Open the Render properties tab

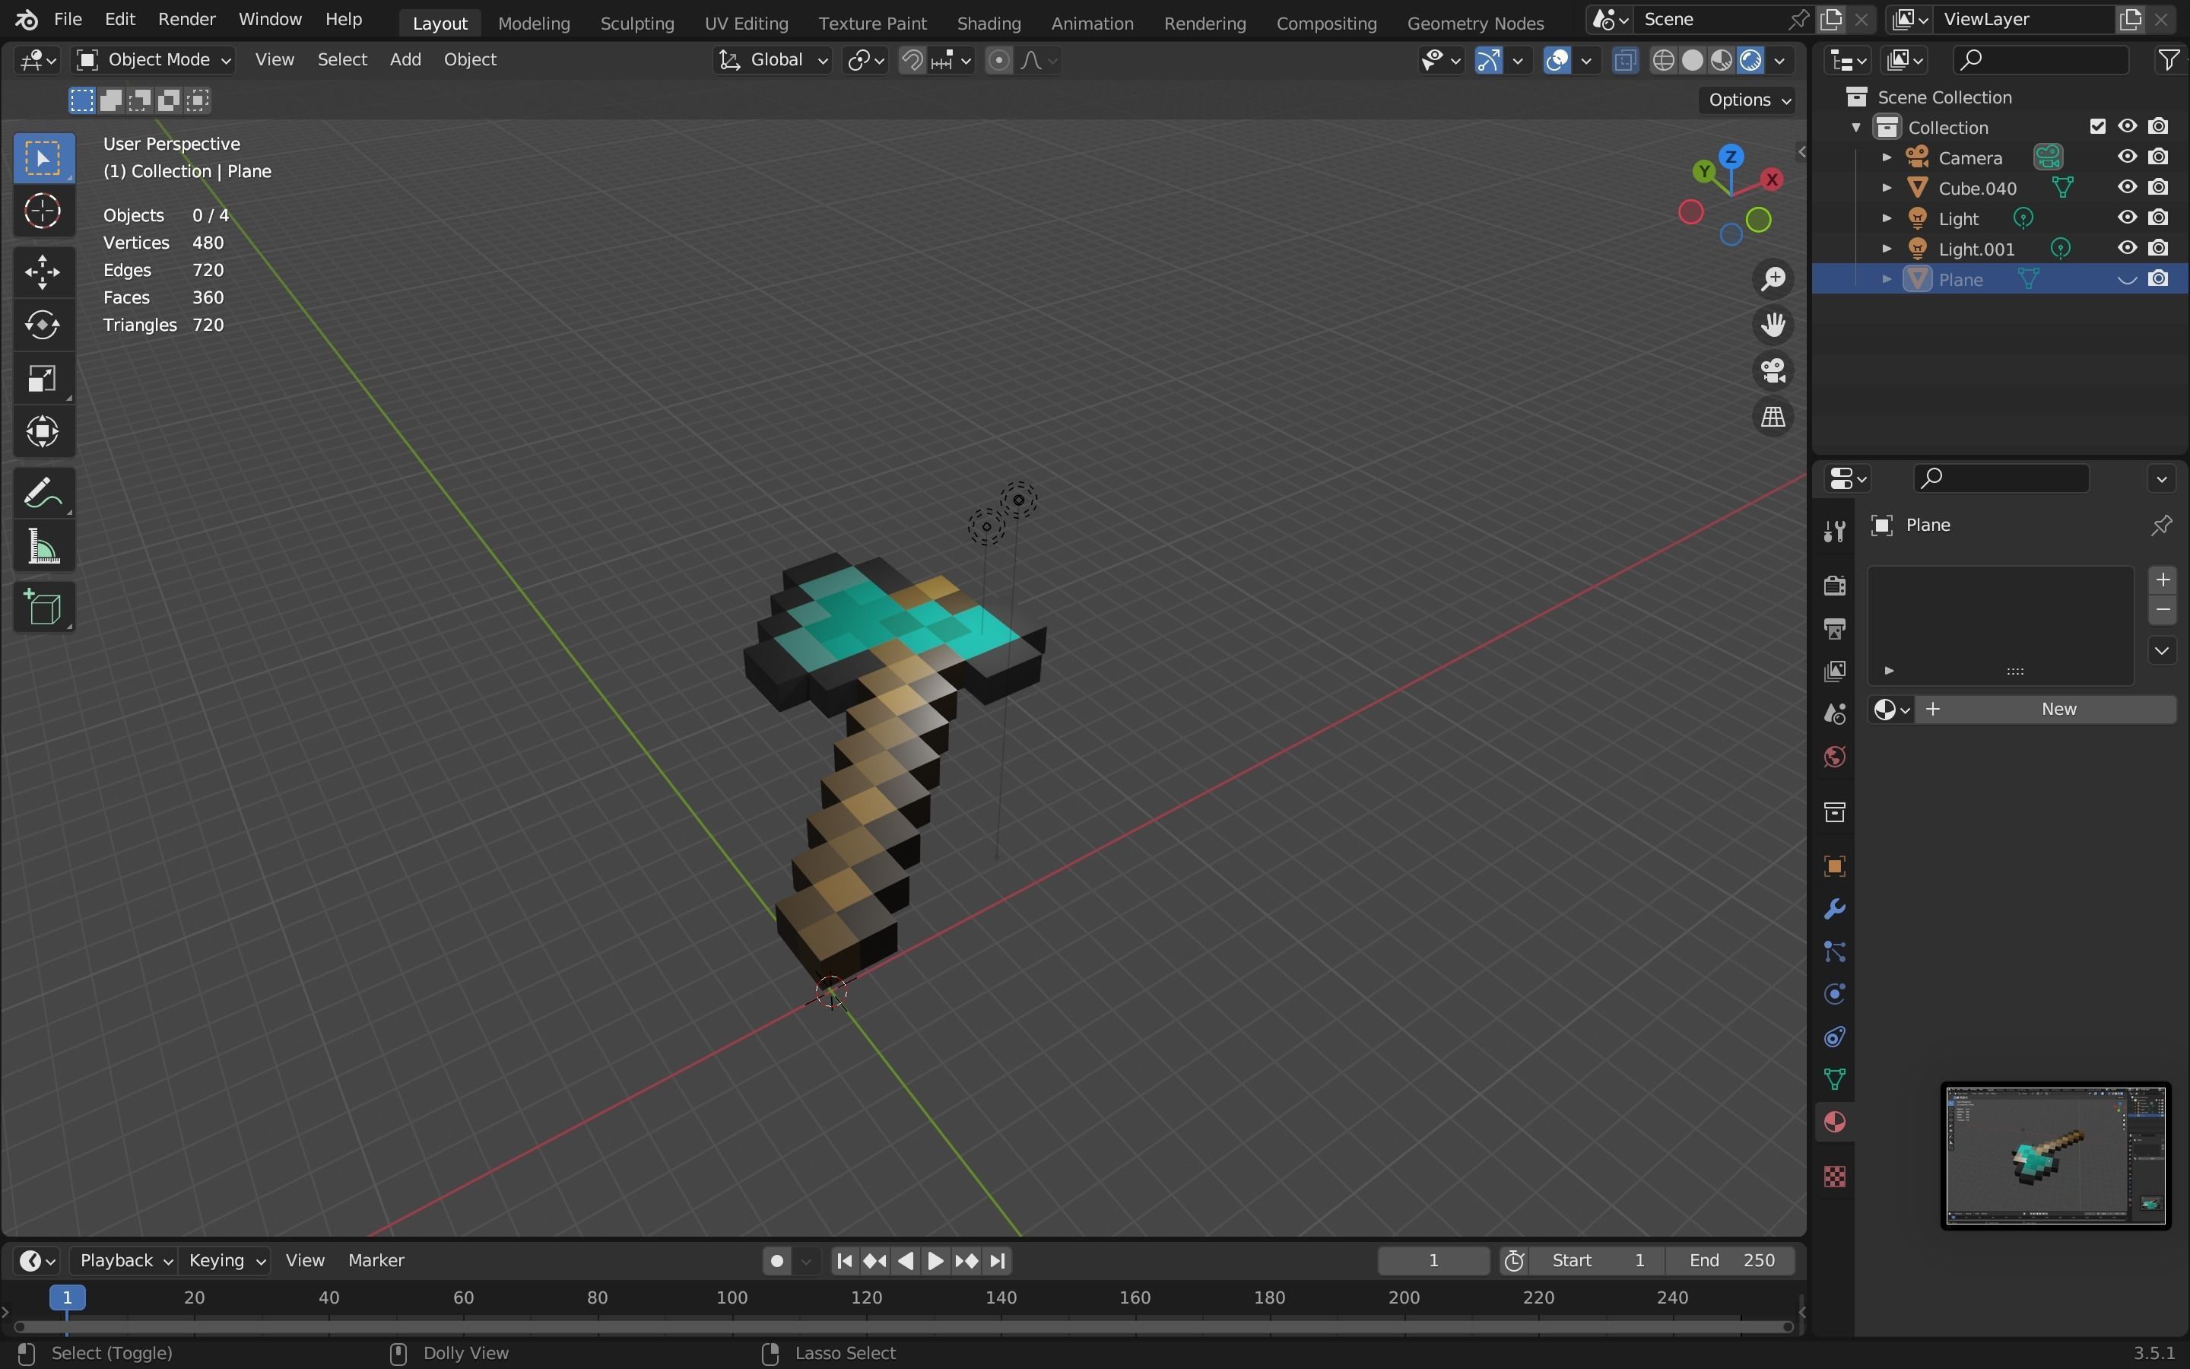1834,586
